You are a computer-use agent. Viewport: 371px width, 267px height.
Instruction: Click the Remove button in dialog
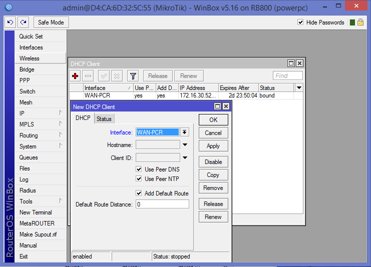(x=213, y=188)
